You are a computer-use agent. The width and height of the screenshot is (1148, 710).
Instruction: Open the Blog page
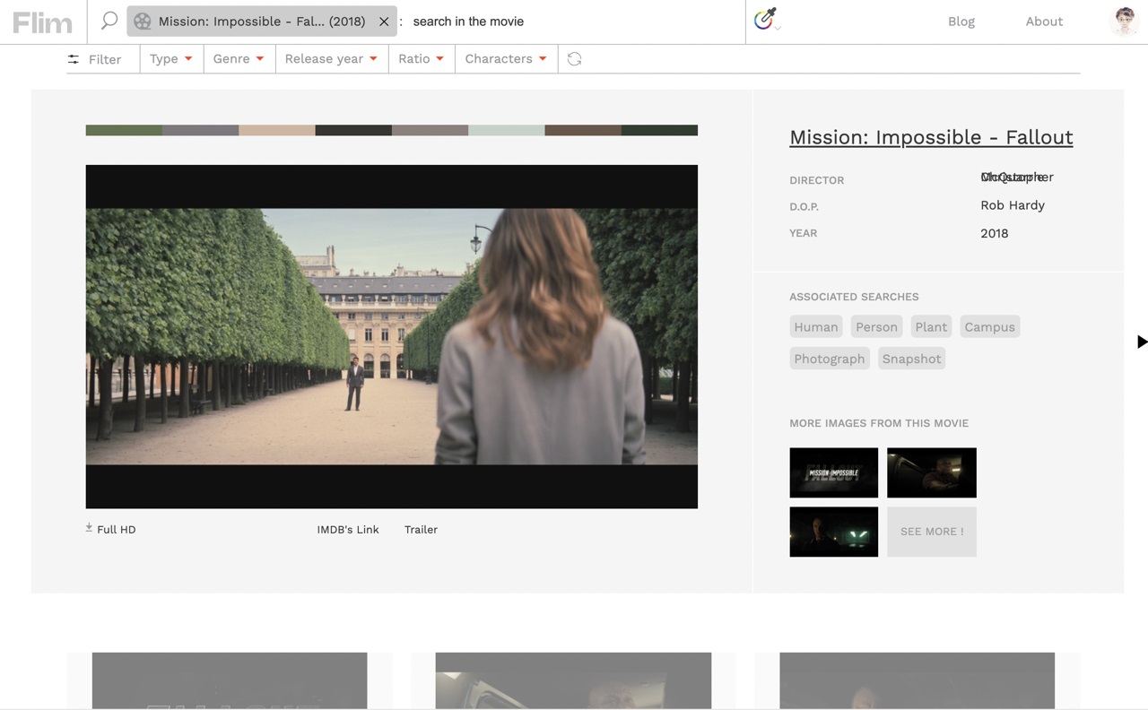tap(961, 22)
